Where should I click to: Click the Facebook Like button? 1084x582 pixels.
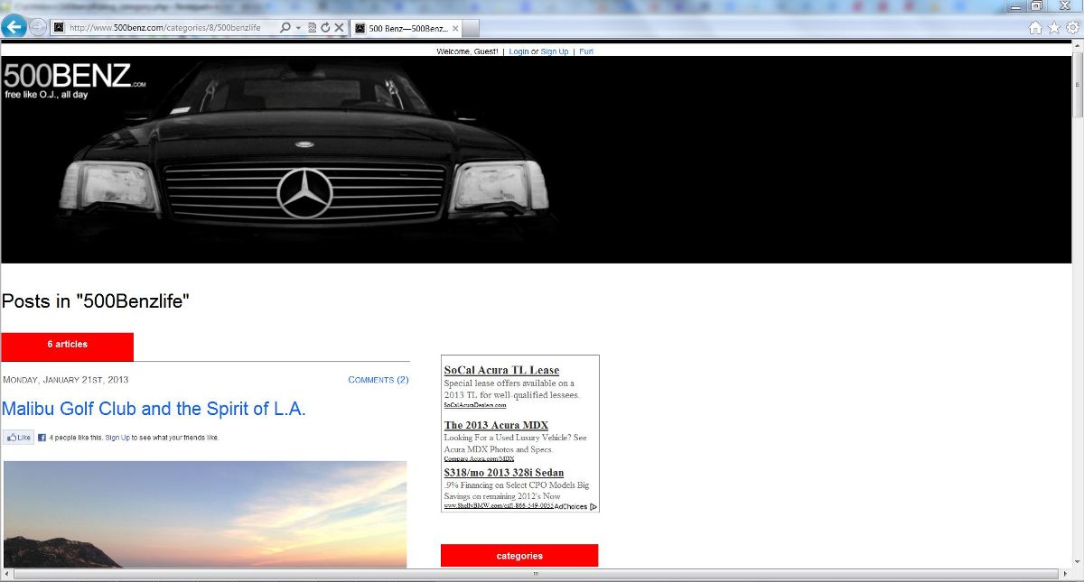coord(19,438)
